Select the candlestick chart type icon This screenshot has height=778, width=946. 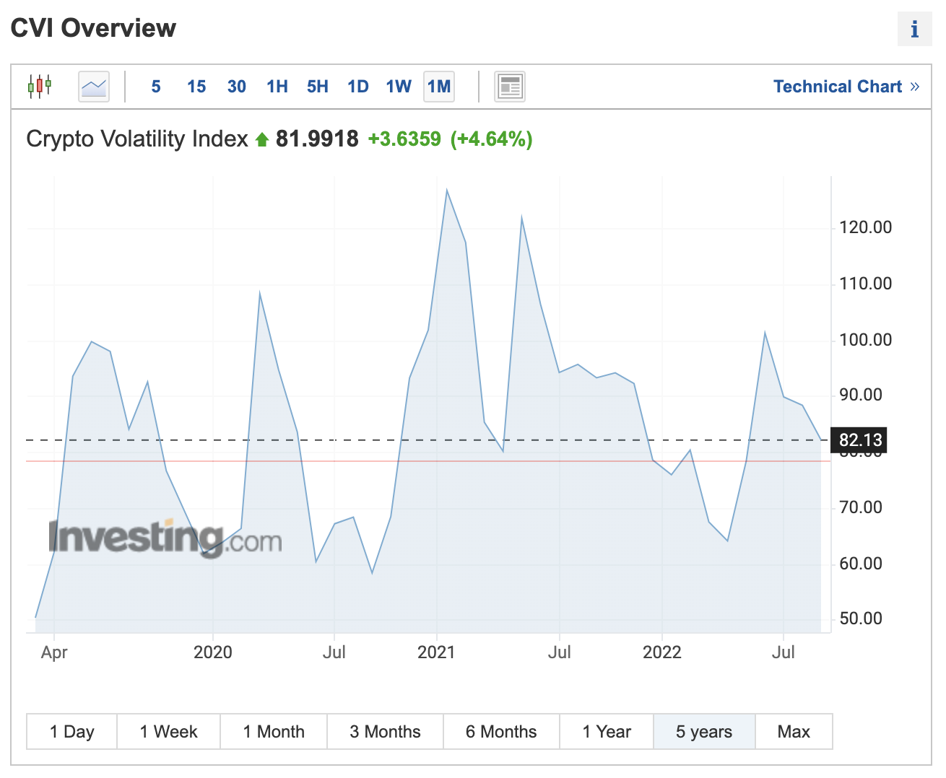click(x=39, y=86)
